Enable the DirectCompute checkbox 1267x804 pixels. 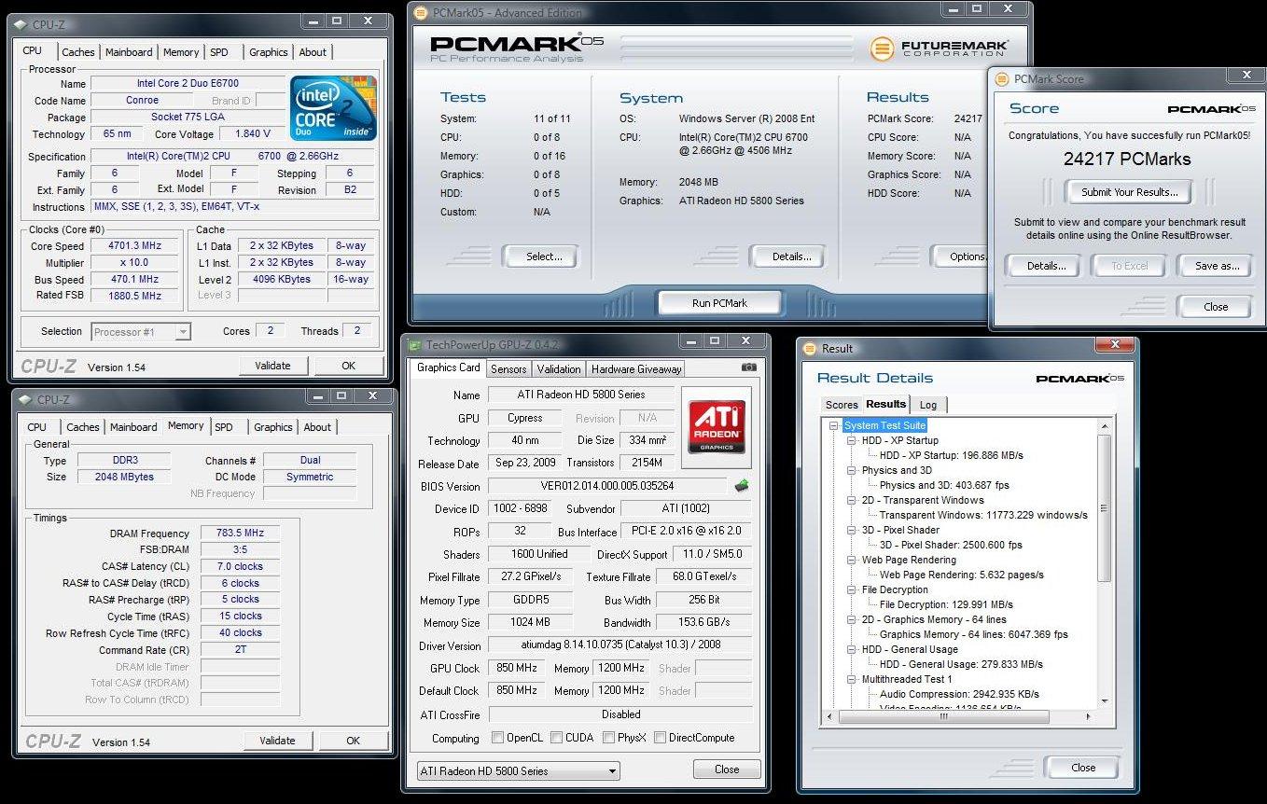[x=661, y=738]
